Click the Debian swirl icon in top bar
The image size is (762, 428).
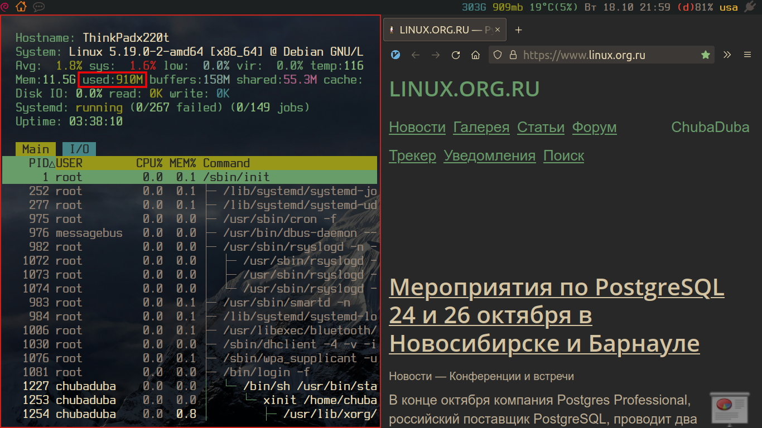coord(5,7)
